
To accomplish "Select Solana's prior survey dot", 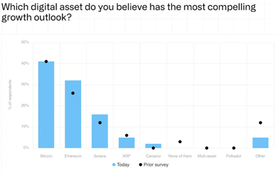I will click(100, 123).
